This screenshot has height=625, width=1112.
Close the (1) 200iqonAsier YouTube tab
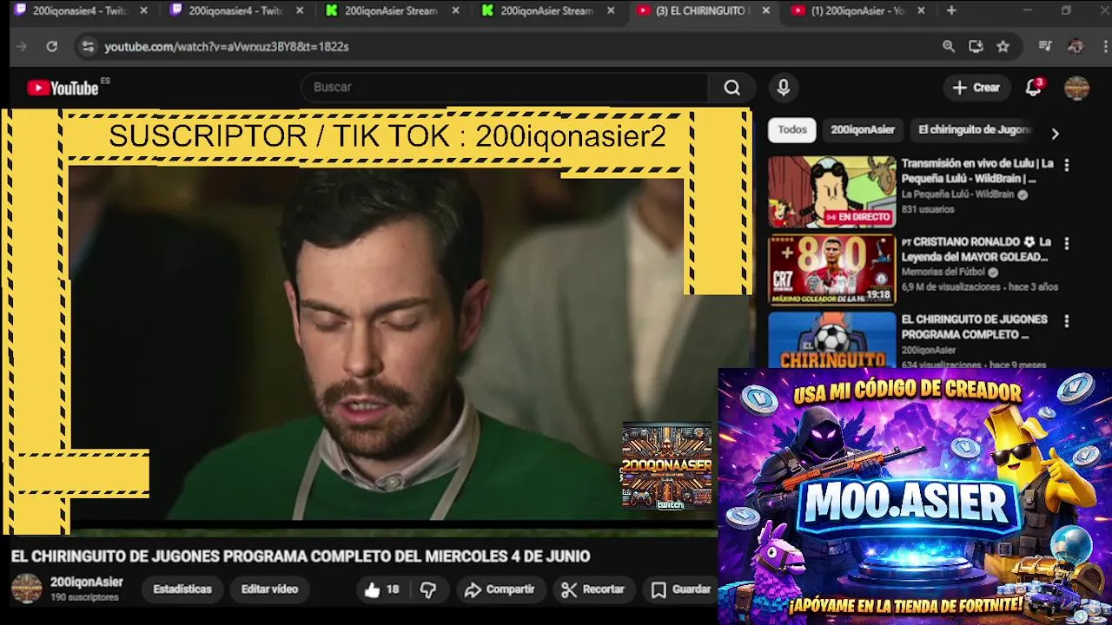pyautogui.click(x=921, y=11)
